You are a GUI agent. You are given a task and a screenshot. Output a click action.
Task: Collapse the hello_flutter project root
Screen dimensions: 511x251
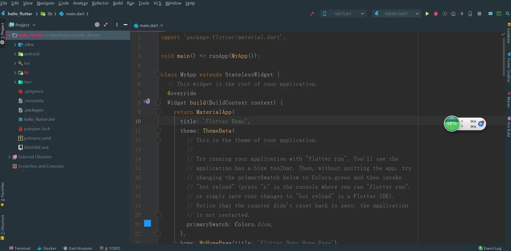coord(9,35)
